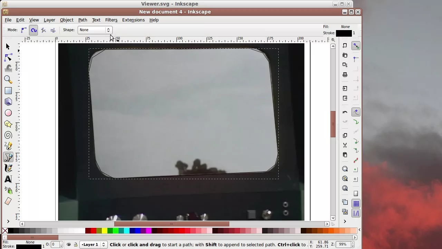This screenshot has height=249, width=442.
Task: Open the Layer 1 selector dropdown
Action: (93, 245)
